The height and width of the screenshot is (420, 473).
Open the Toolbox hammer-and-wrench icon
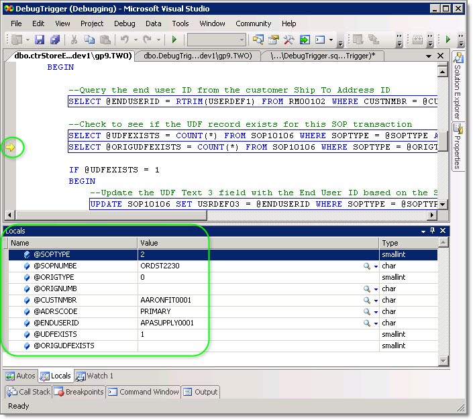tap(288, 40)
